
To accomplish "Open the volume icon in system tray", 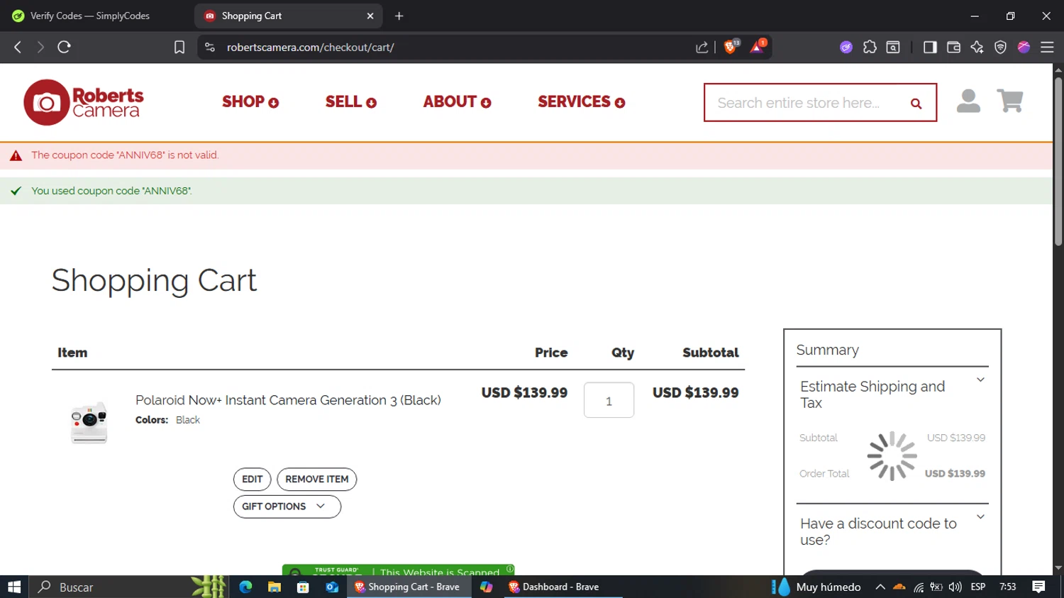I will [x=955, y=587].
